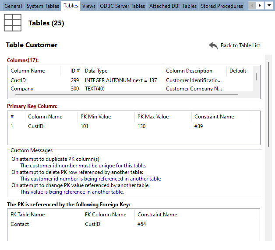Click Back to Table List link
This screenshot has width=275, height=250.
point(240,45)
